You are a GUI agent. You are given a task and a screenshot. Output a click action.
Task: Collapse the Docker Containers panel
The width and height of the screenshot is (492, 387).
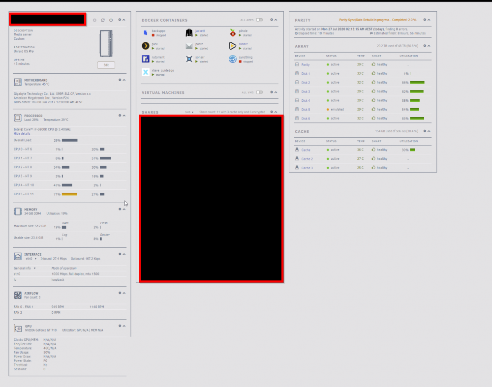tap(276, 20)
